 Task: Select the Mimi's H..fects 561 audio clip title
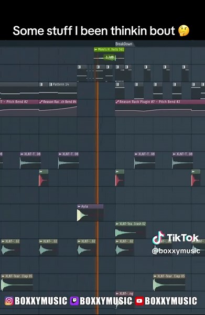(x=111, y=49)
